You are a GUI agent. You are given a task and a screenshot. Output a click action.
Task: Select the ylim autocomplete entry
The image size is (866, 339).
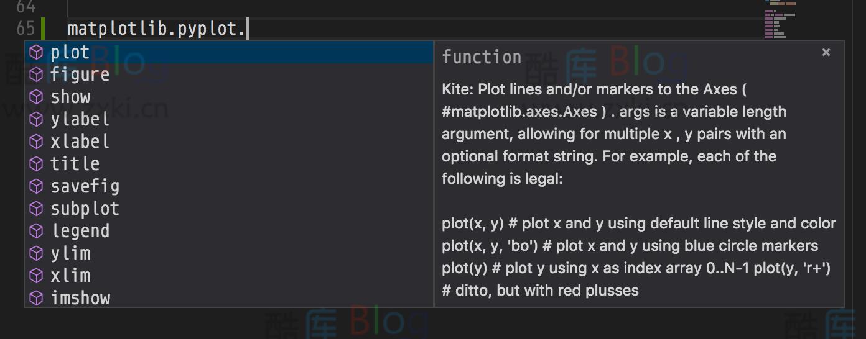coord(70,253)
